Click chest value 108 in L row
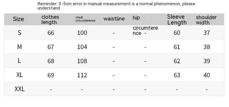Viewport: 229px width, 107px height. 82,61
